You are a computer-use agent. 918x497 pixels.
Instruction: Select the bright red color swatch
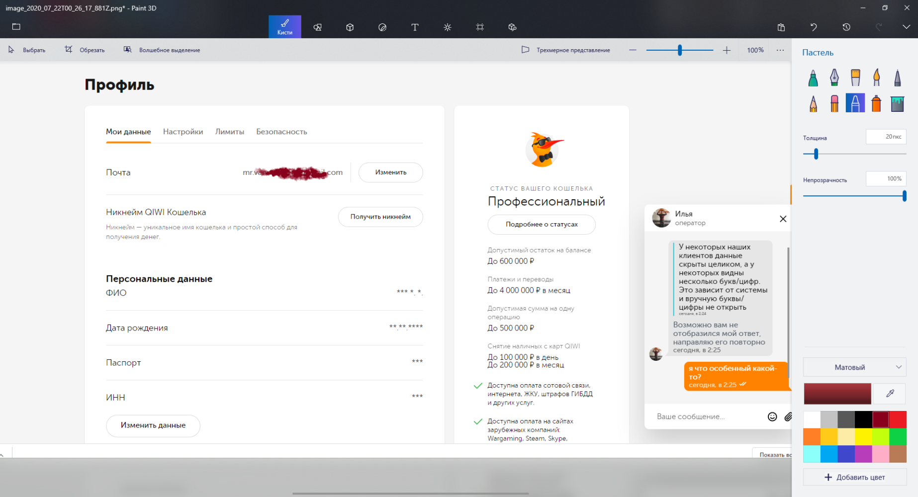[x=898, y=419]
